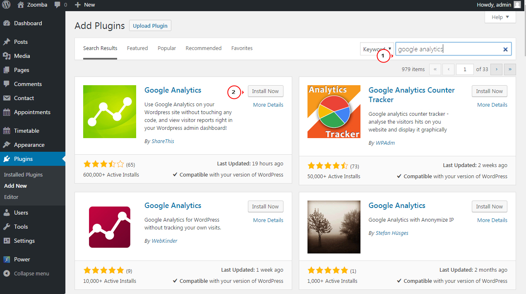Click the '600,000+ Active Installs' text
Screen dimensions: 526x294
point(111,175)
